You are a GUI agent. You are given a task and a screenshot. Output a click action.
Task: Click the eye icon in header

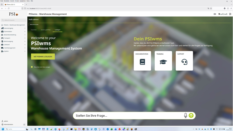(x=215, y=14)
